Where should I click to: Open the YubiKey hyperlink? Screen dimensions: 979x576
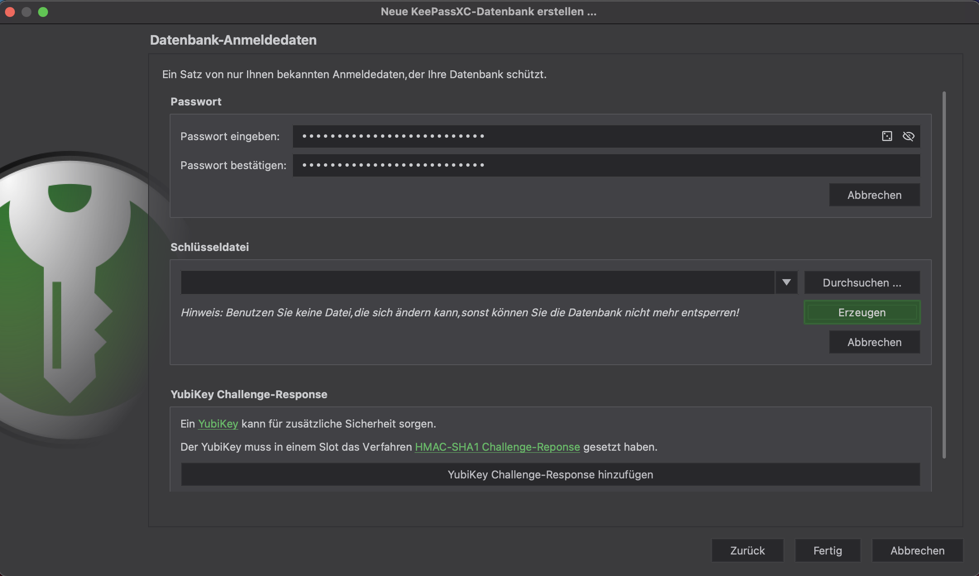(x=218, y=424)
